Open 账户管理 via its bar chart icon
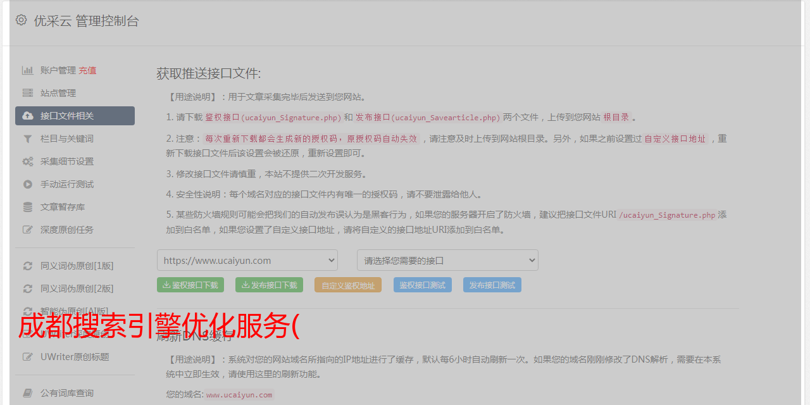Image resolution: width=810 pixels, height=405 pixels. tap(28, 70)
